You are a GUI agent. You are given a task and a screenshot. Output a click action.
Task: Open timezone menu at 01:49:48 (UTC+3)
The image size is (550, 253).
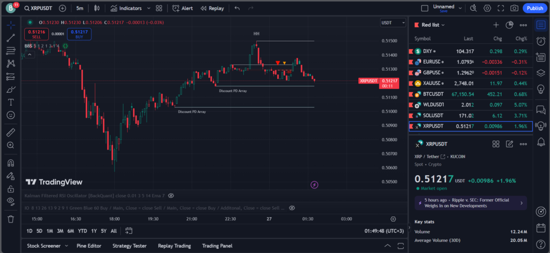point(384,231)
